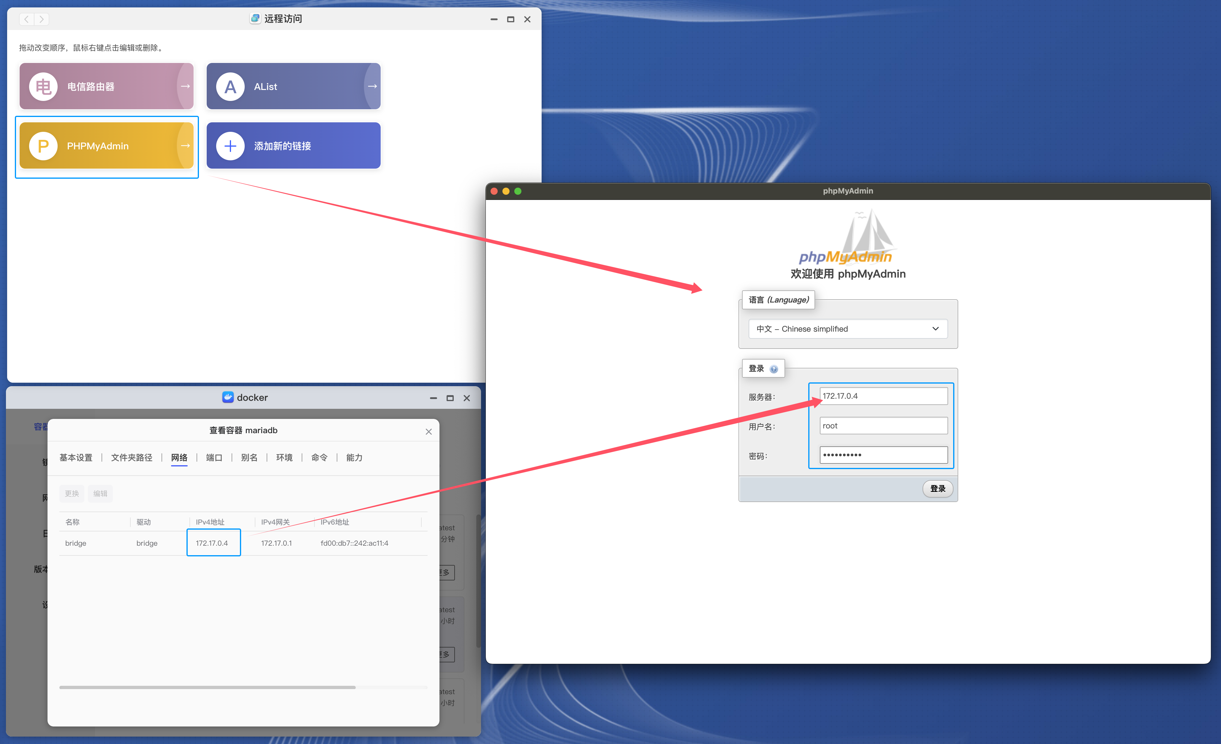Open 电信路由器 via its arrow
This screenshot has width=1221, height=744.
pos(185,86)
